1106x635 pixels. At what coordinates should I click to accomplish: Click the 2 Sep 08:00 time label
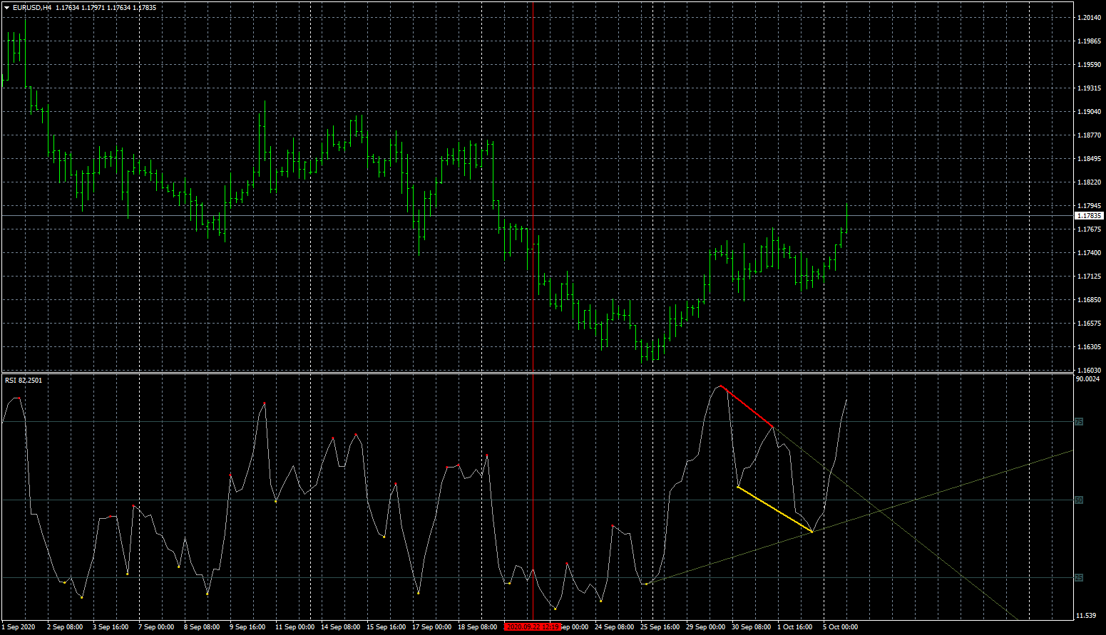(x=65, y=627)
